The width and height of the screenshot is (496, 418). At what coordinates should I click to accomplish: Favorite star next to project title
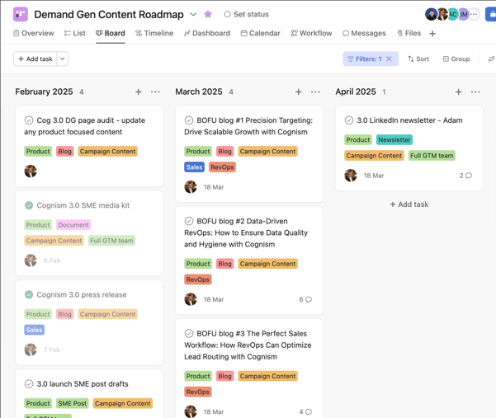point(208,14)
